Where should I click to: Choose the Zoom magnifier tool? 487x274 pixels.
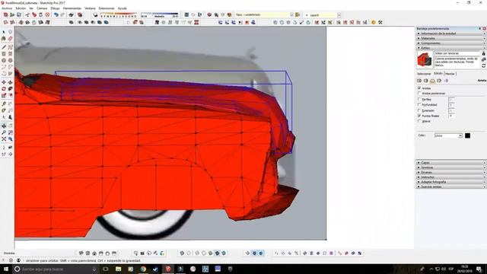4,132
